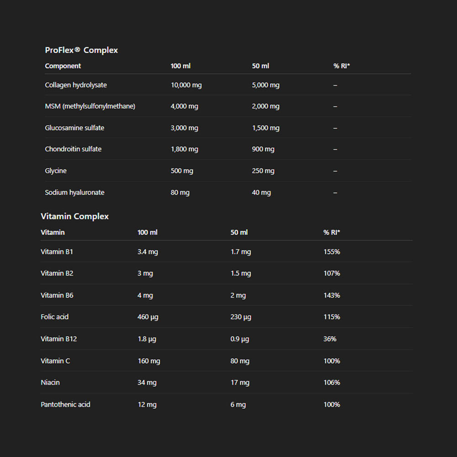Select the Vitamin B1 row label
Viewport: 457px width, 457px height.
click(57, 252)
